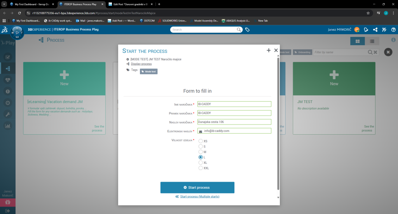398x214 pixels.
Task: Open the share icon in top bar
Action: [x=375, y=30]
